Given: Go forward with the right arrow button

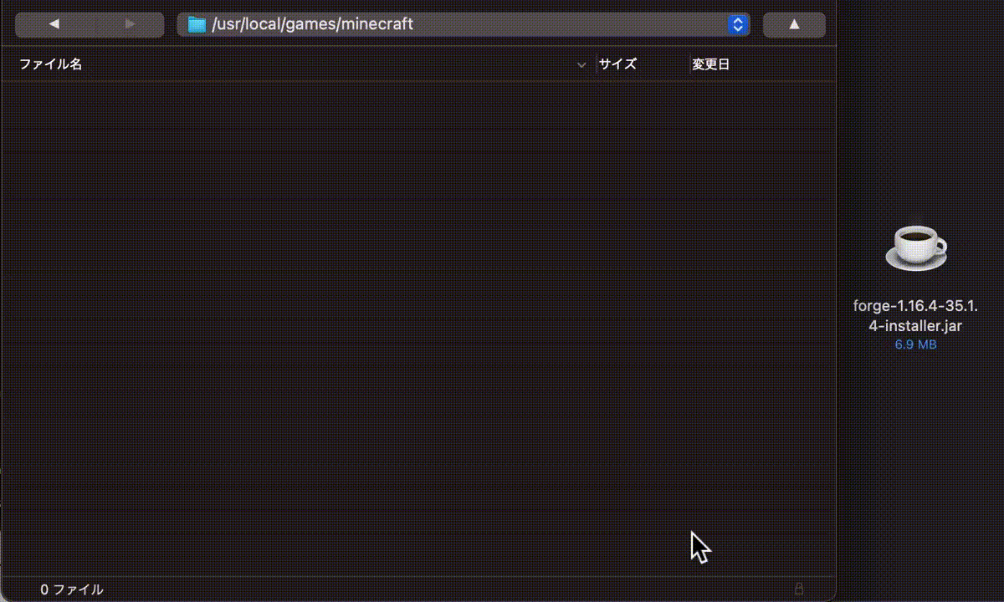Looking at the screenshot, I should (128, 25).
